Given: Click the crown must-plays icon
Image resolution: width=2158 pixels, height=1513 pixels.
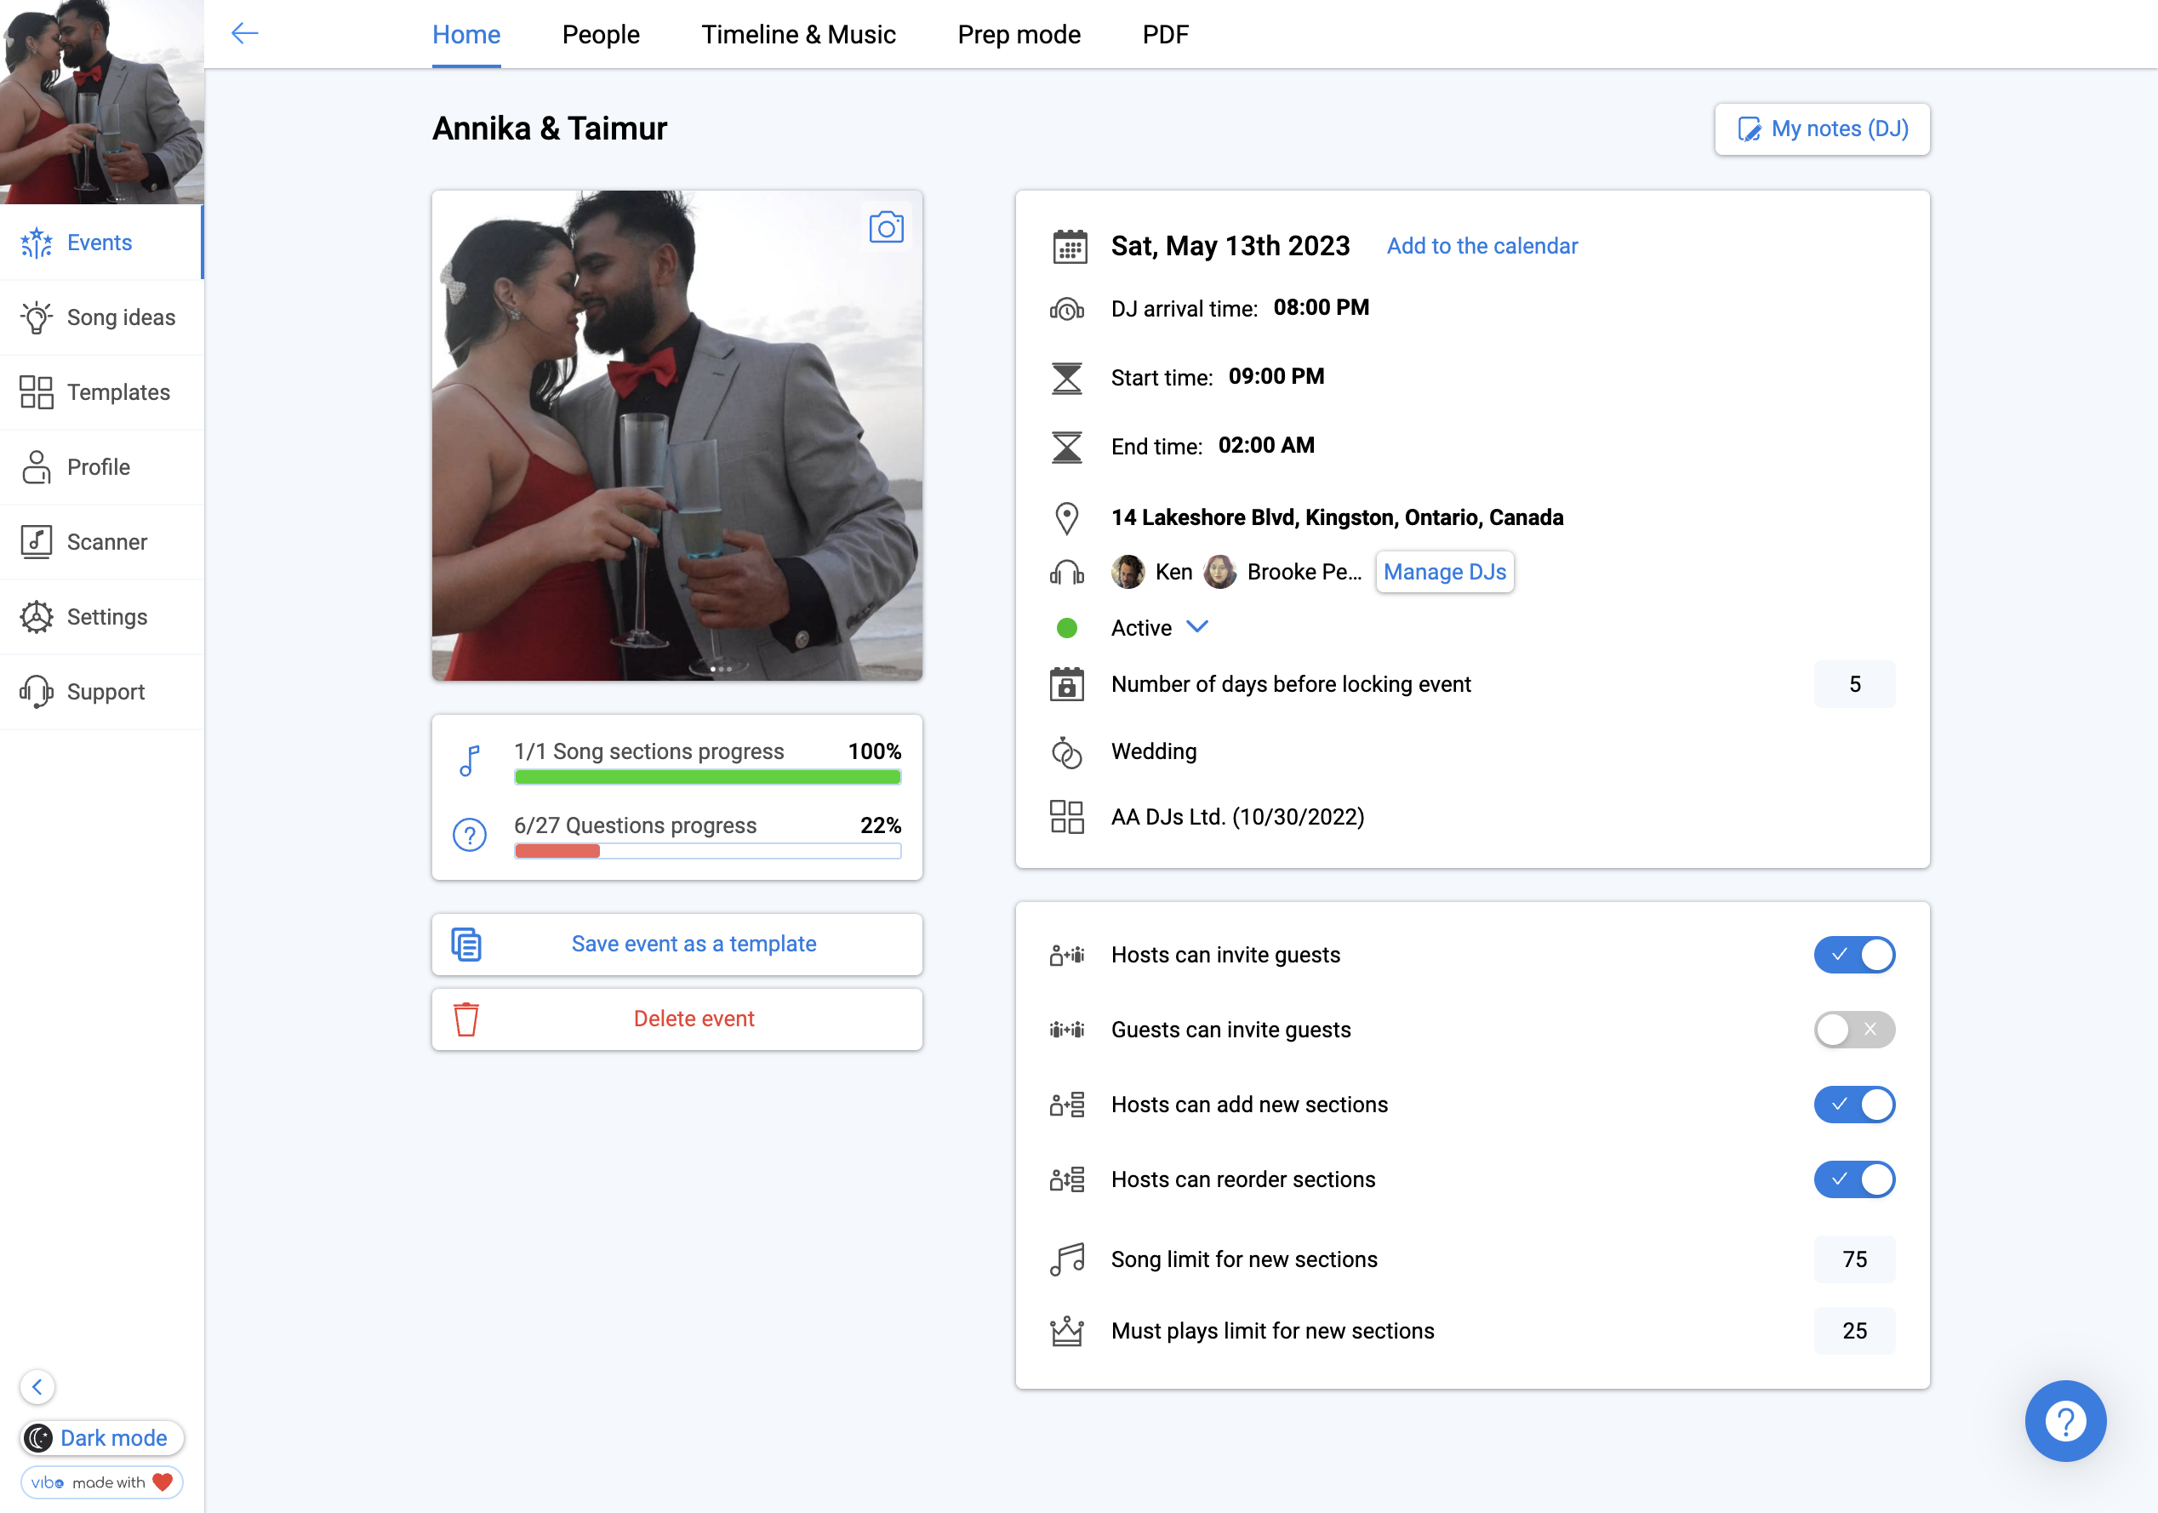Looking at the screenshot, I should point(1067,1331).
